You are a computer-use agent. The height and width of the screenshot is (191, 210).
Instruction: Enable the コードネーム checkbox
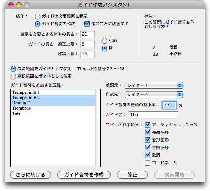pyautogui.click(x=148, y=163)
